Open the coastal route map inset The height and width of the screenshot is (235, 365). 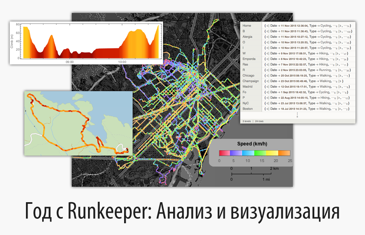78,123
